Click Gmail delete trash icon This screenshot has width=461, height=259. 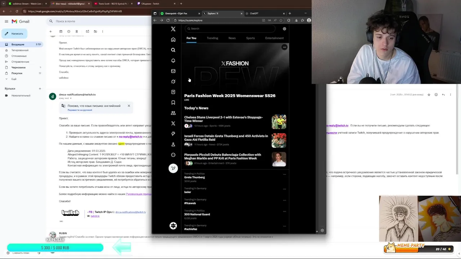click(76, 32)
